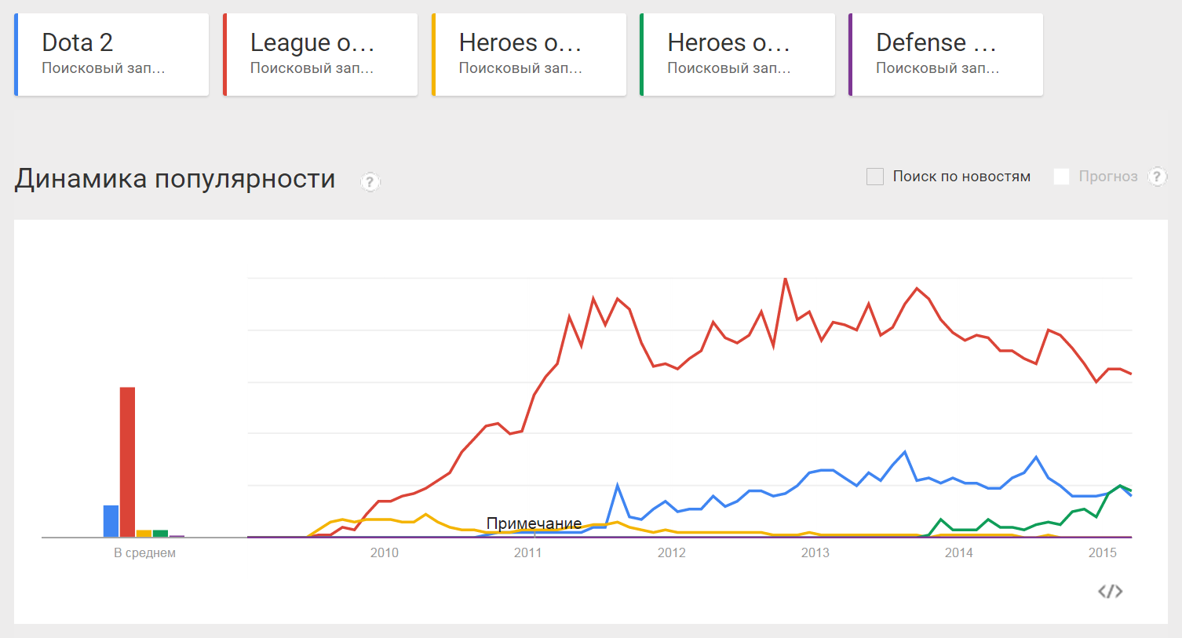
Task: Select the Dota 2 search term card
Action: pyautogui.click(x=111, y=55)
